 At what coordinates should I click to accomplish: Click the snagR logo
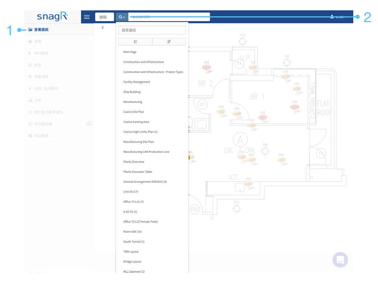coord(52,16)
